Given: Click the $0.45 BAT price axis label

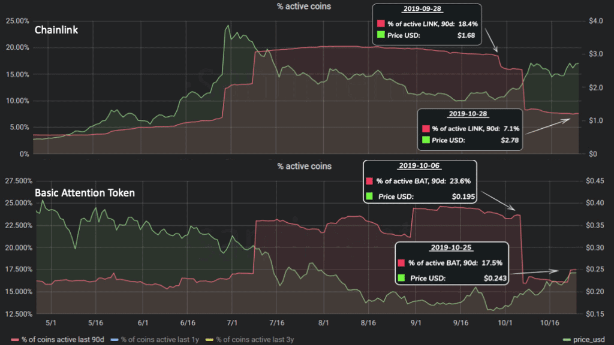Looking at the screenshot, I should tap(595, 181).
